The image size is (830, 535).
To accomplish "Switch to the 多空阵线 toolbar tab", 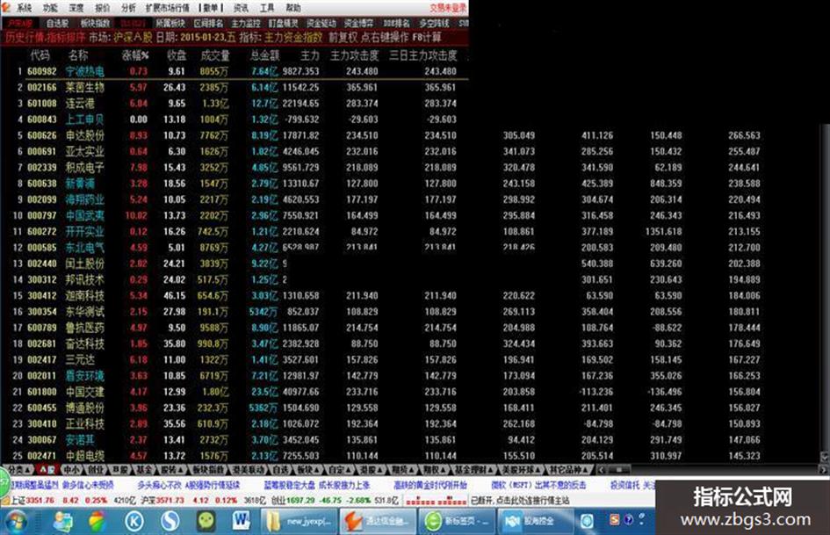I will (434, 24).
